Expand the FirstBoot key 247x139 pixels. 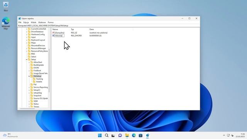point(29,71)
